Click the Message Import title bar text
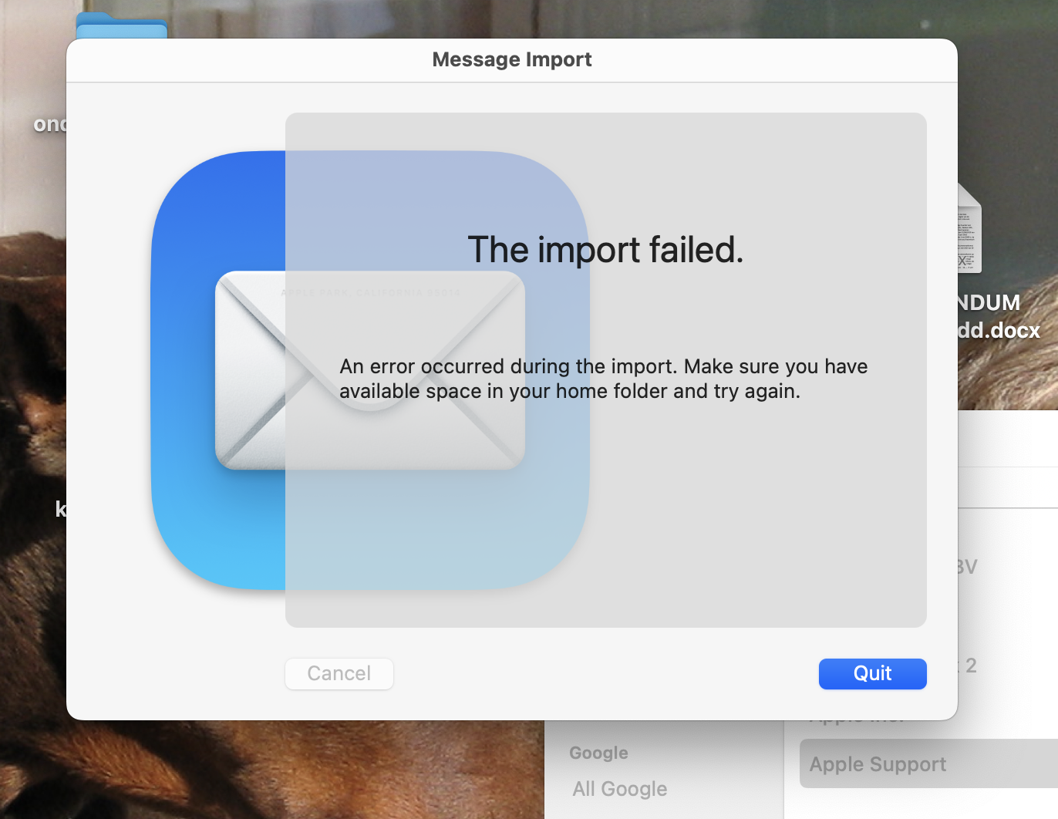 coord(511,59)
